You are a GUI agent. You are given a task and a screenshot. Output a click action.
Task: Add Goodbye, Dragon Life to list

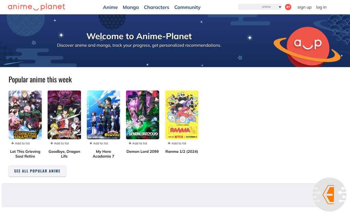coord(60,143)
